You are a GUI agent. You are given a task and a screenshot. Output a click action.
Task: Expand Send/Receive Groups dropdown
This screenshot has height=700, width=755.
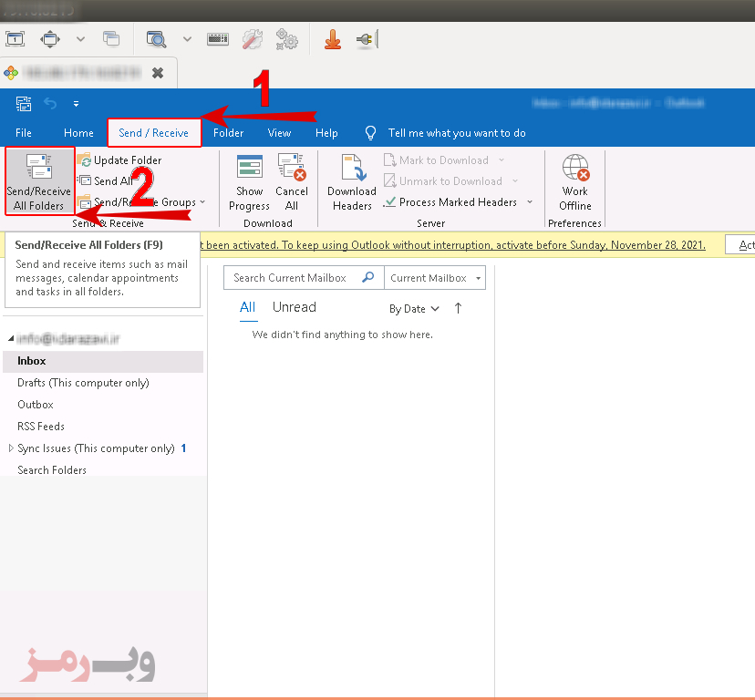(x=202, y=202)
